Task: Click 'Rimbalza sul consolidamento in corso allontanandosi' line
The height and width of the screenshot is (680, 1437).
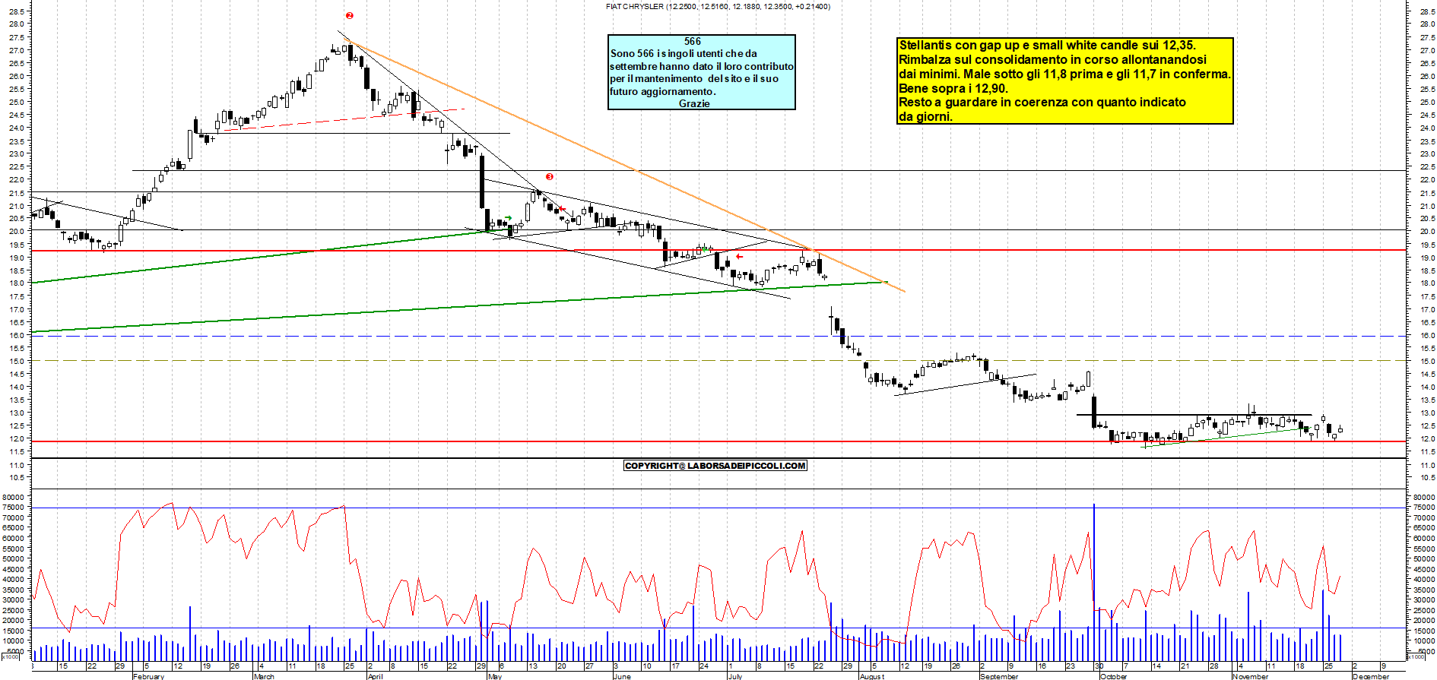Action: coord(1052,60)
